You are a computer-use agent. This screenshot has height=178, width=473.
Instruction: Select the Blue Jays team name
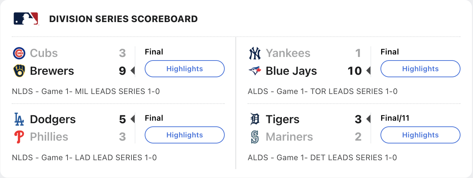tap(291, 71)
